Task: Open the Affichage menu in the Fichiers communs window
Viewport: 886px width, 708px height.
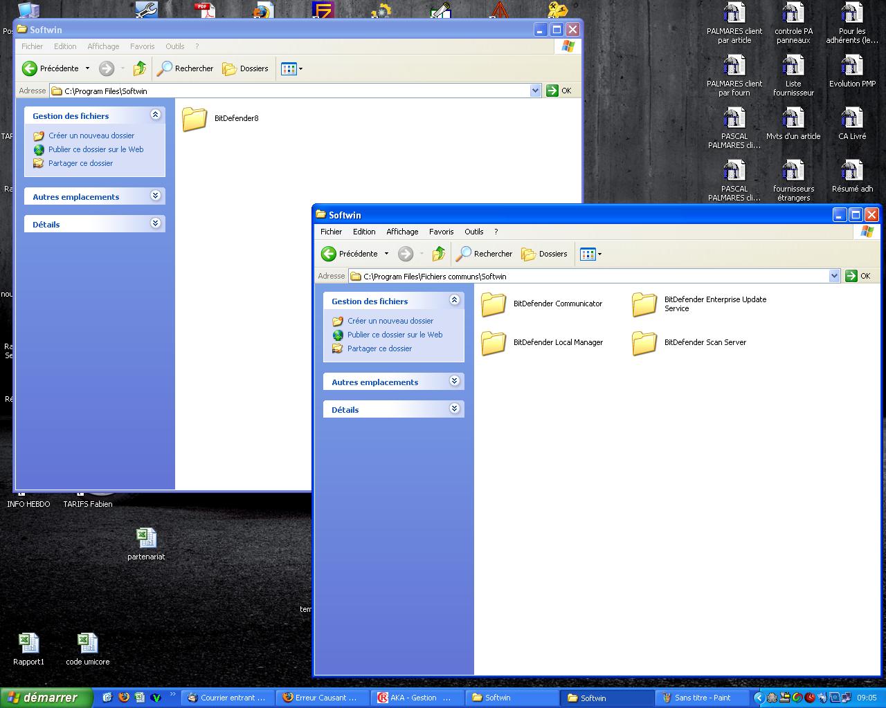Action: tap(402, 232)
